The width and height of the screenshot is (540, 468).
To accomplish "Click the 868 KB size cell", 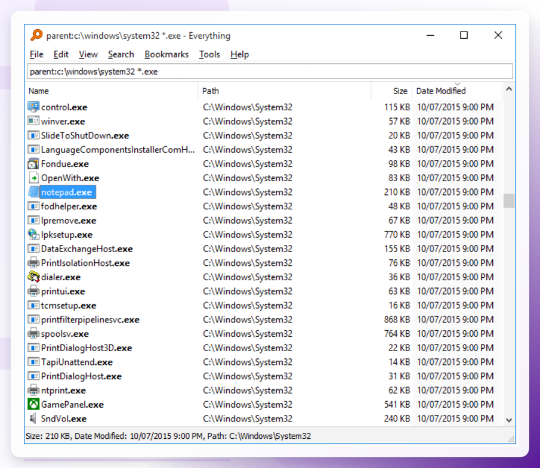I will pos(397,320).
